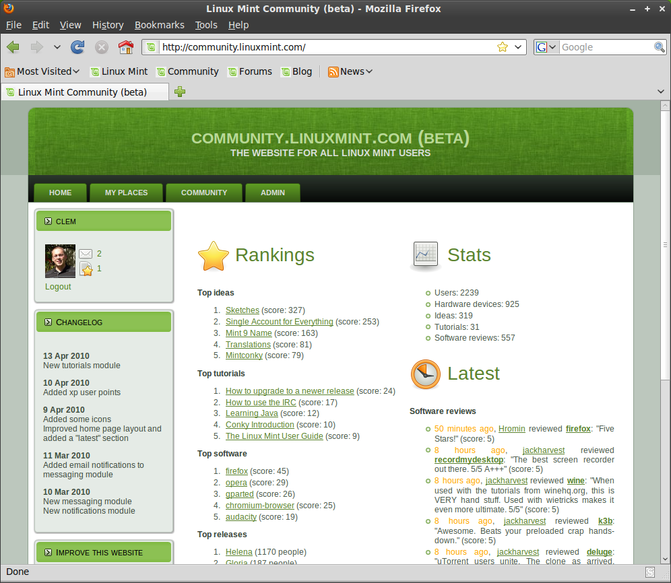Open the Hromin reviewer link

pos(512,429)
